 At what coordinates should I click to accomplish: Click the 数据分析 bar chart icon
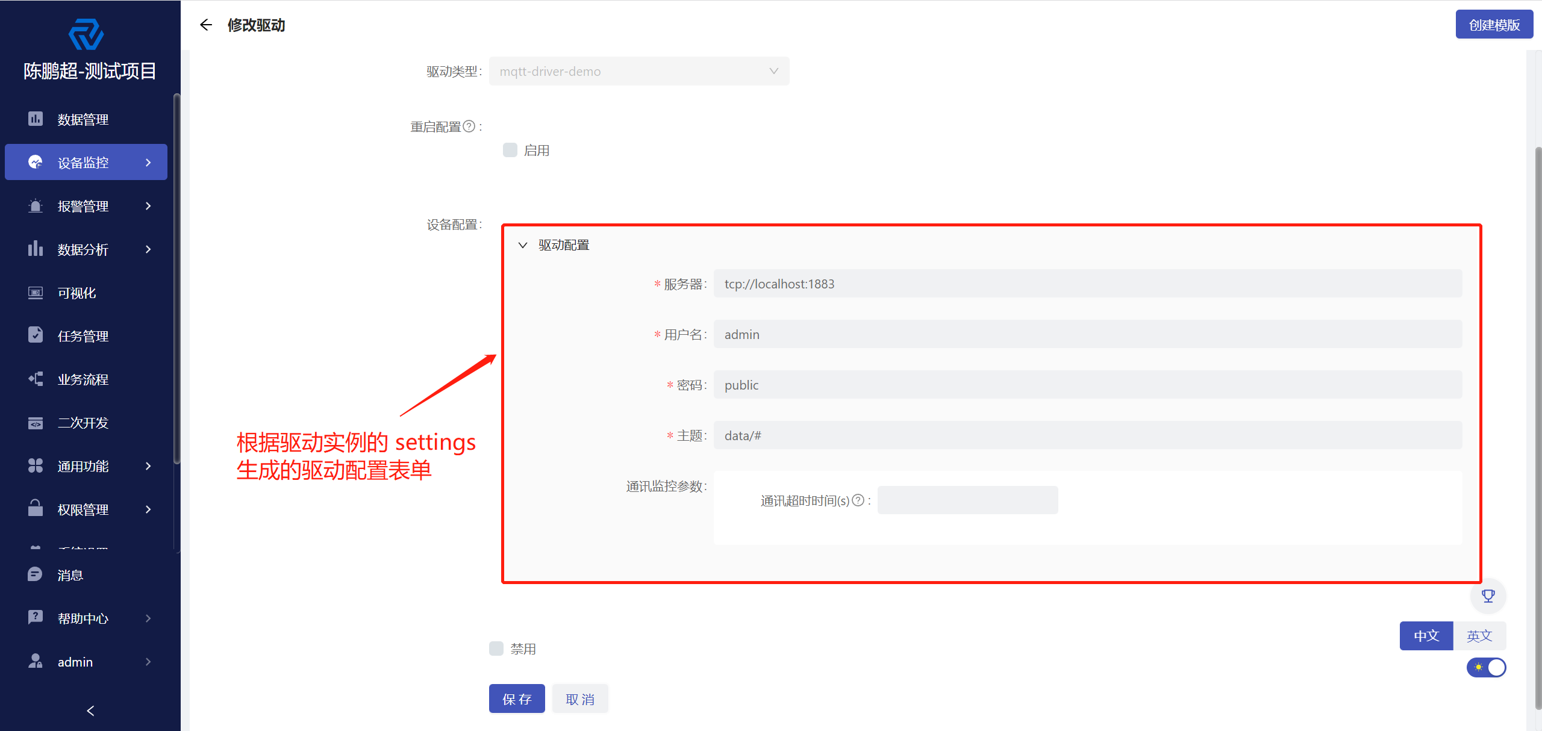[x=36, y=249]
